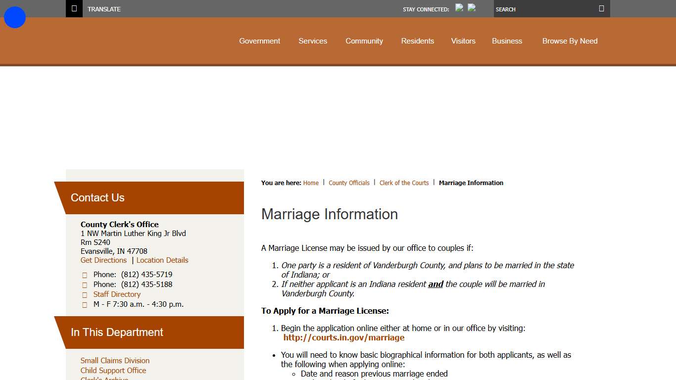
Task: Open the Browse By Need dropdown
Action: (570, 41)
